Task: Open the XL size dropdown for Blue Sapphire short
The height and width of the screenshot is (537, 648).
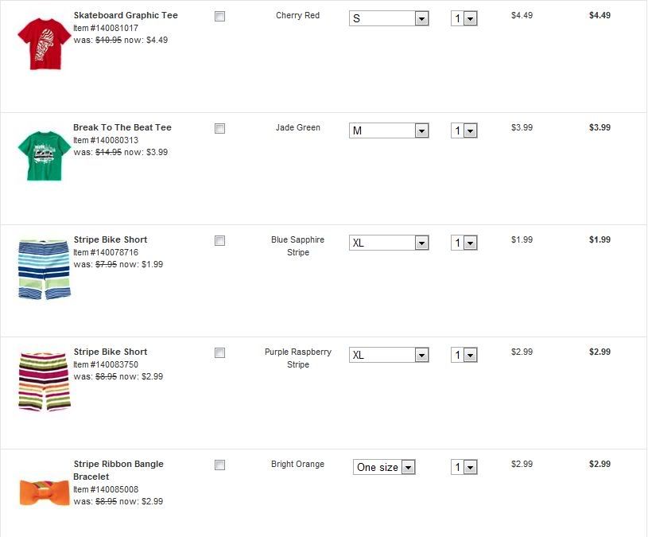Action: coord(389,243)
